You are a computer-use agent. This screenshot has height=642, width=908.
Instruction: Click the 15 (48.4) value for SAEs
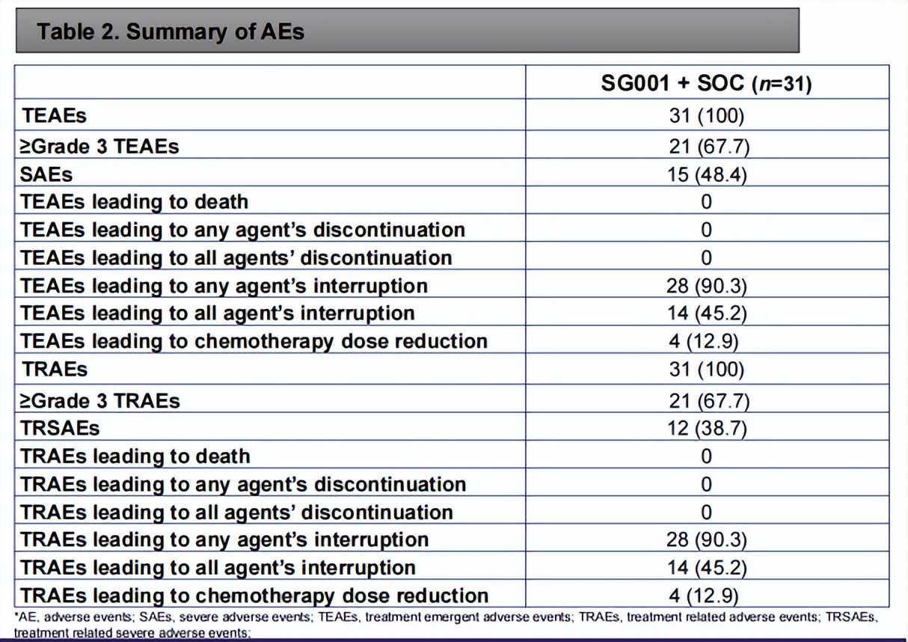(x=706, y=174)
